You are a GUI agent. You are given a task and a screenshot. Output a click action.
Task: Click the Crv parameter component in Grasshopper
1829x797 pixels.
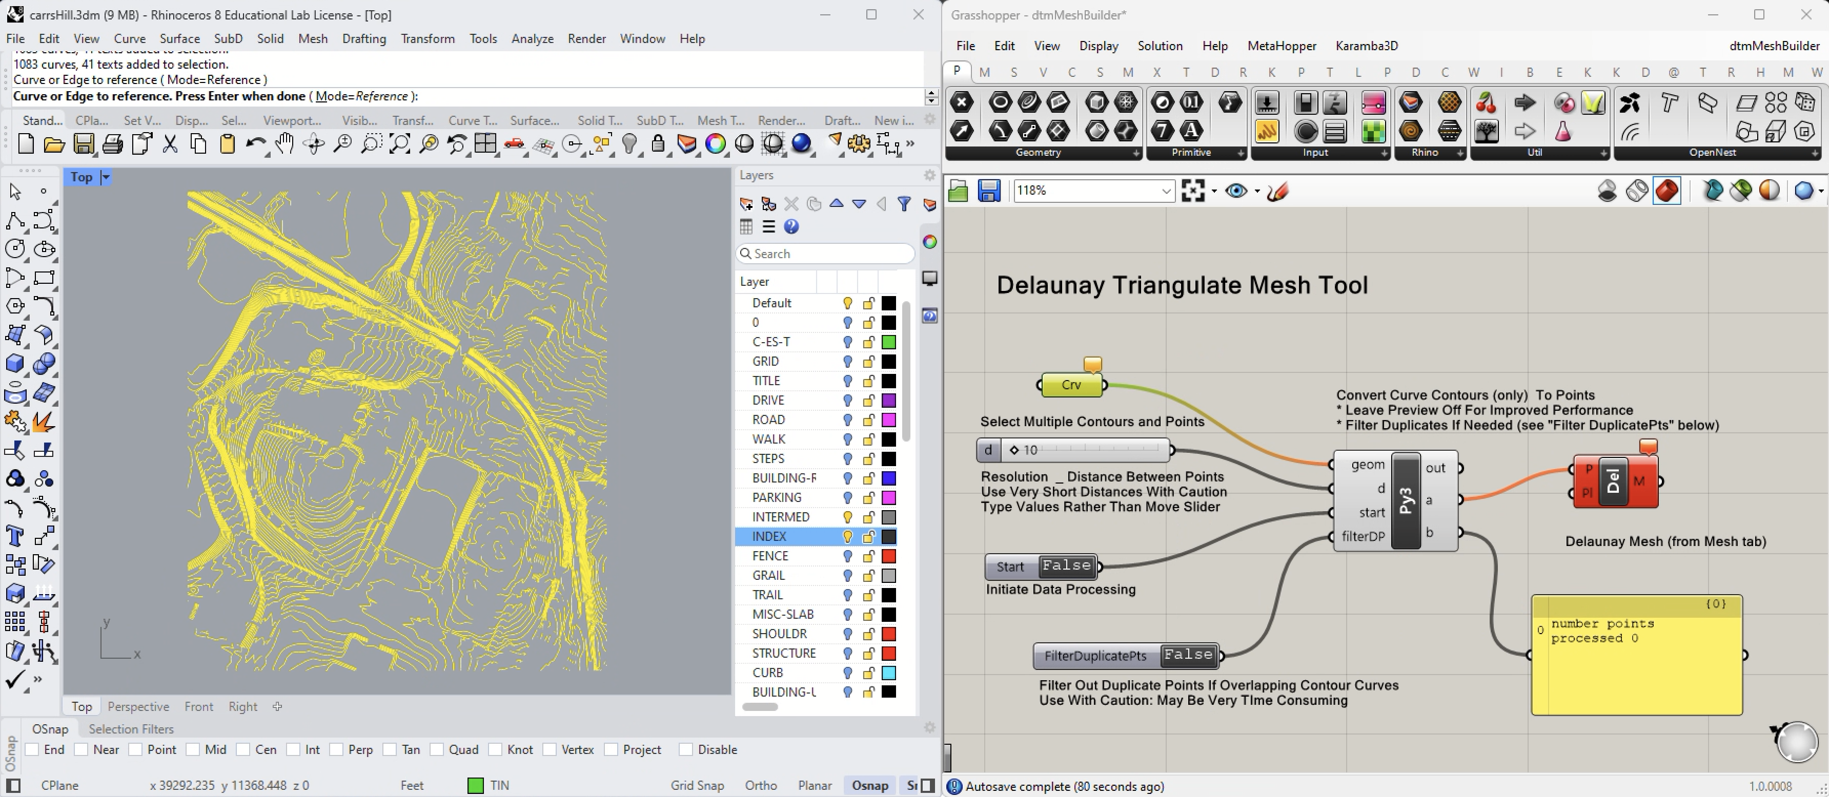[1071, 385]
